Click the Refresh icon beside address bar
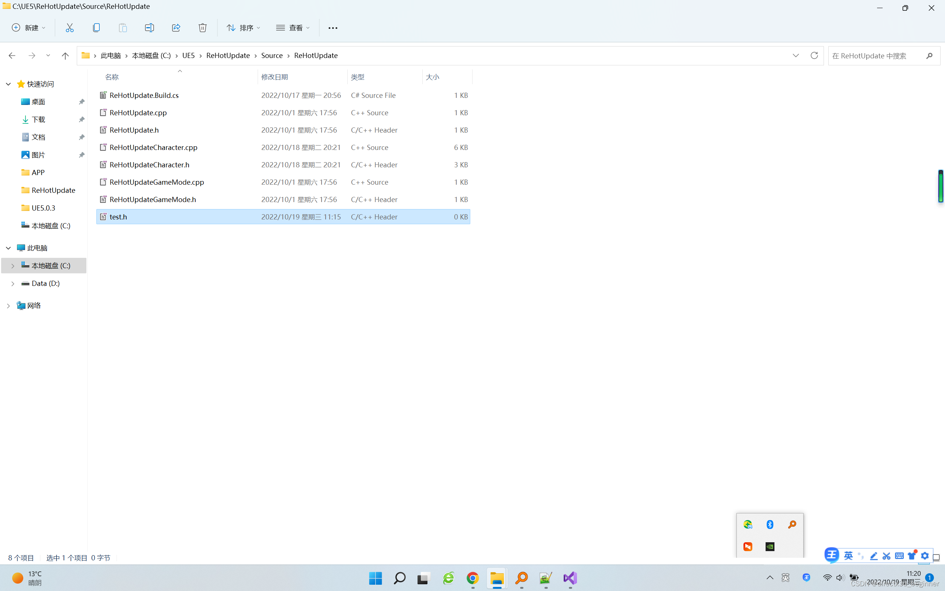This screenshot has height=591, width=945. coord(814,55)
